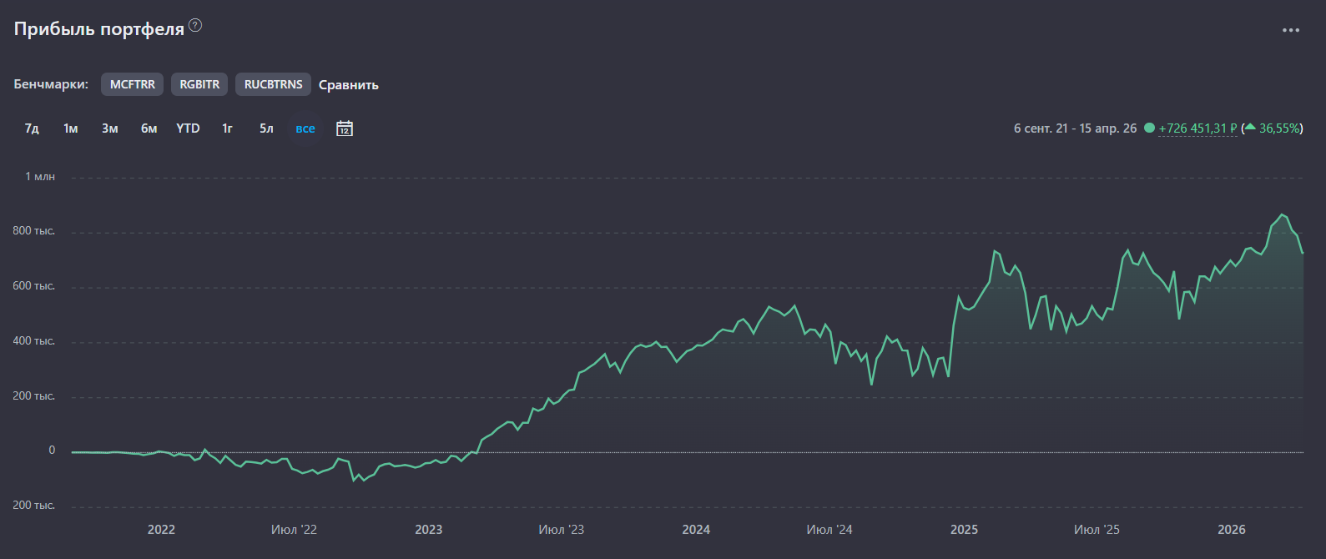
Task: Toggle the RGBITR benchmark
Action: pos(199,84)
